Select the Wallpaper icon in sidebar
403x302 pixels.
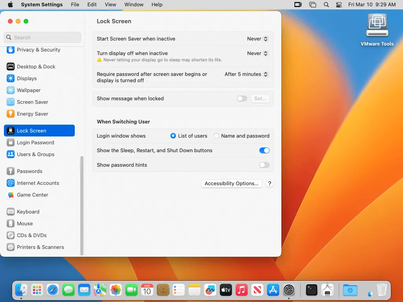(11, 90)
